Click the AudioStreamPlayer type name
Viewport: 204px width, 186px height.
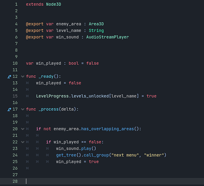click(107, 37)
